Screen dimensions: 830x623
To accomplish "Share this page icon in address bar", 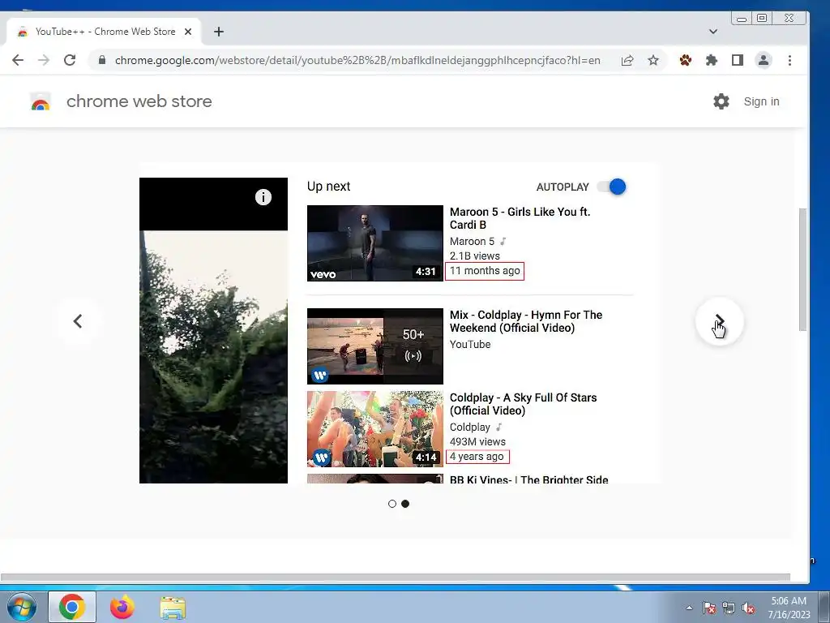I will pos(627,60).
